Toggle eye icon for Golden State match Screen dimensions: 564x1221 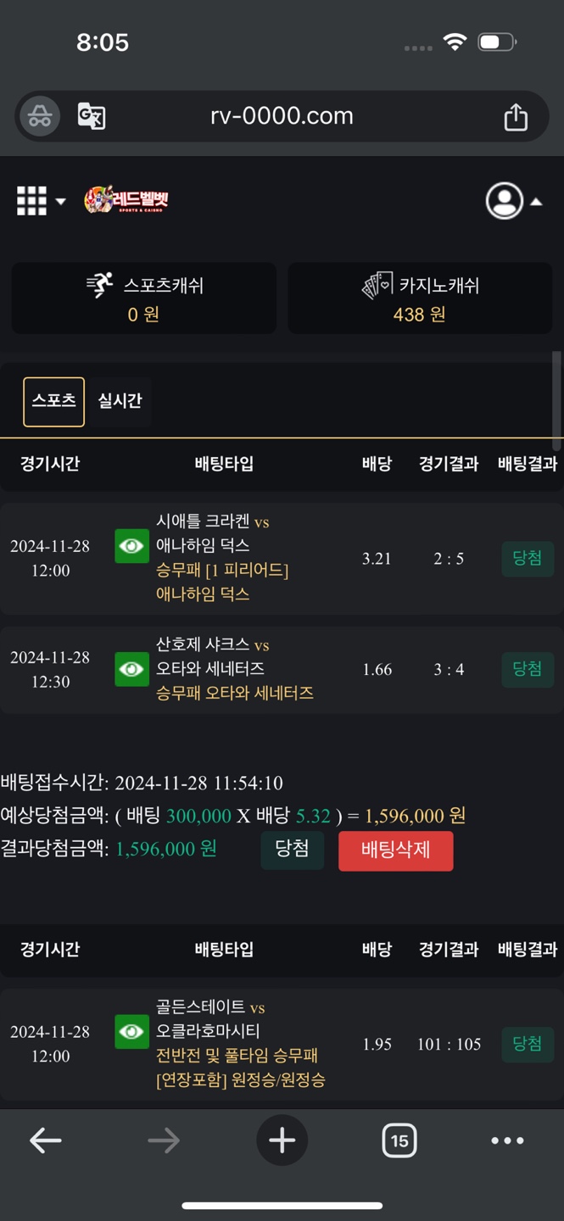[131, 1032]
